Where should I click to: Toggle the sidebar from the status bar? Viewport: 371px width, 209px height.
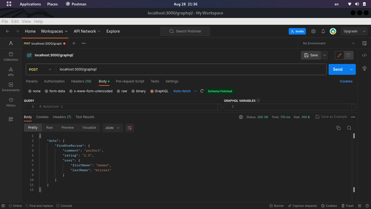point(4,206)
